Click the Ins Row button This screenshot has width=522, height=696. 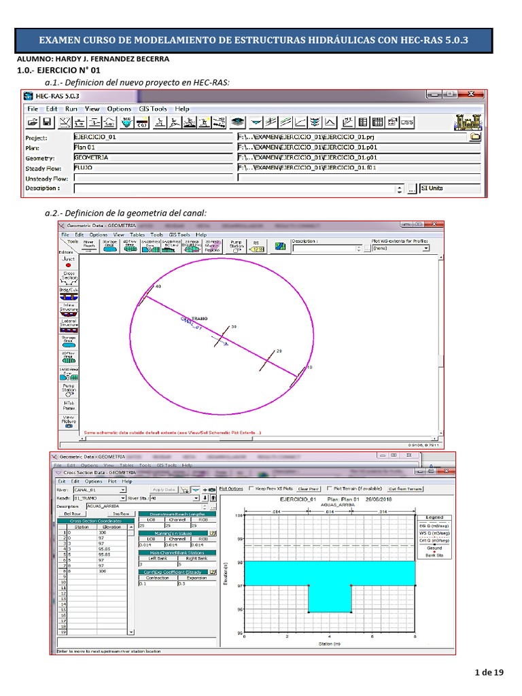(x=121, y=514)
